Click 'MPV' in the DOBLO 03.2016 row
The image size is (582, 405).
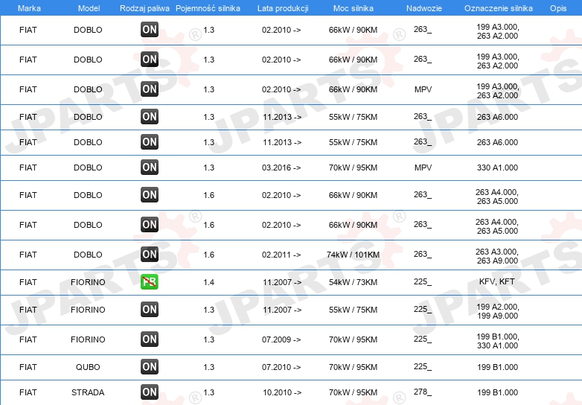[x=423, y=168]
